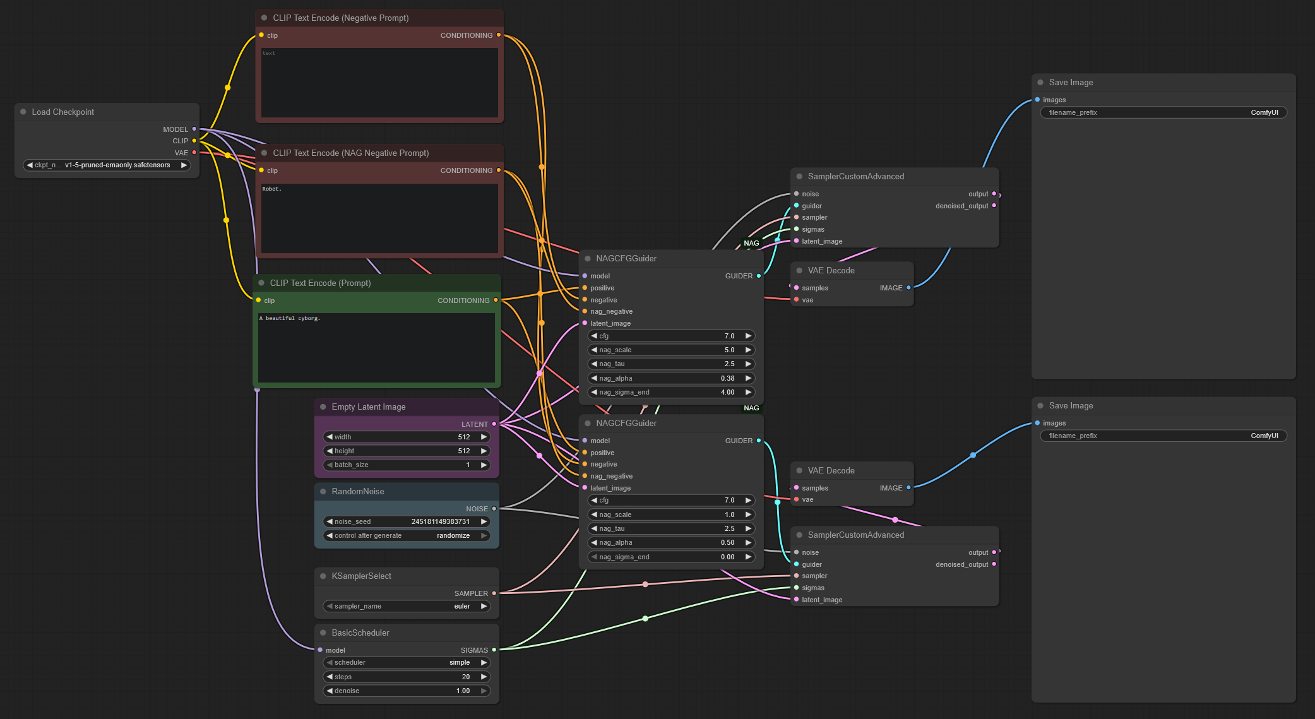Click the denoise 1.00 field in BasicScheduler
The image size is (1315, 719).
coord(407,691)
